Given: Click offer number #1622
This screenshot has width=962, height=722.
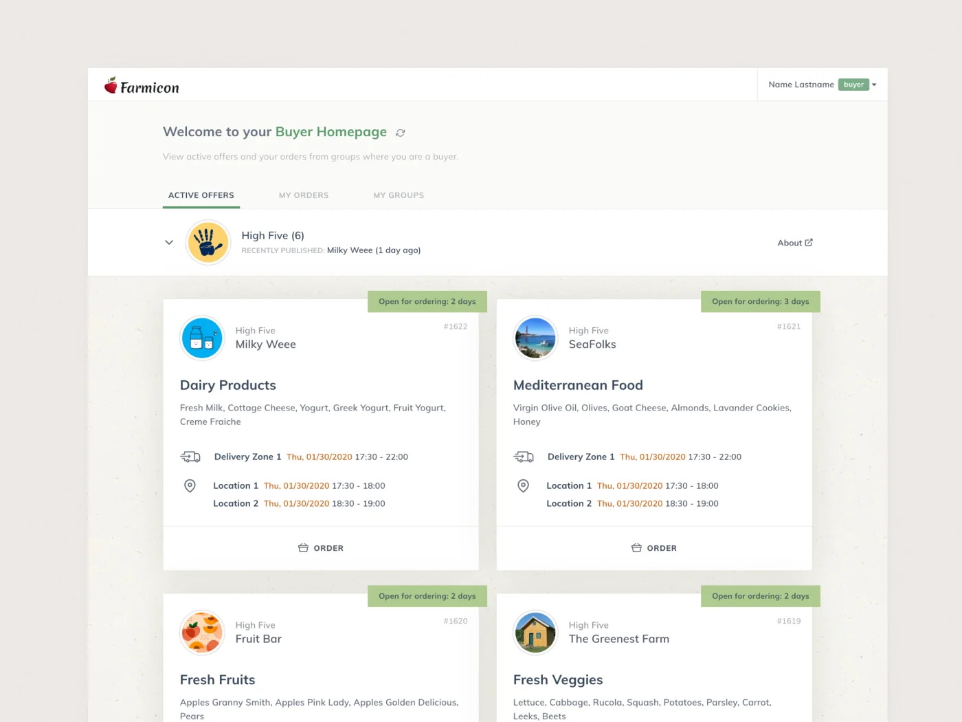Looking at the screenshot, I should [x=456, y=327].
